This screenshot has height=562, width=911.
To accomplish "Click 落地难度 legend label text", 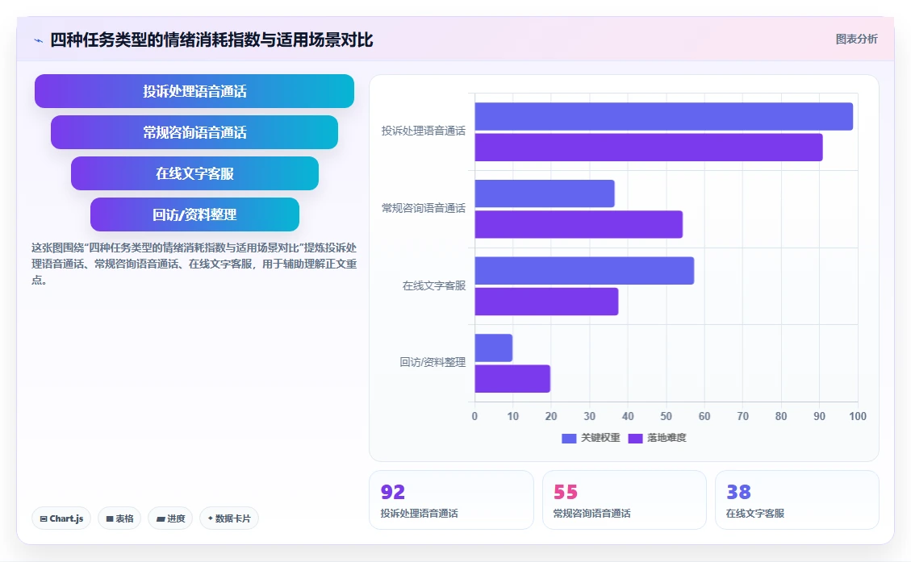I will 667,438.
